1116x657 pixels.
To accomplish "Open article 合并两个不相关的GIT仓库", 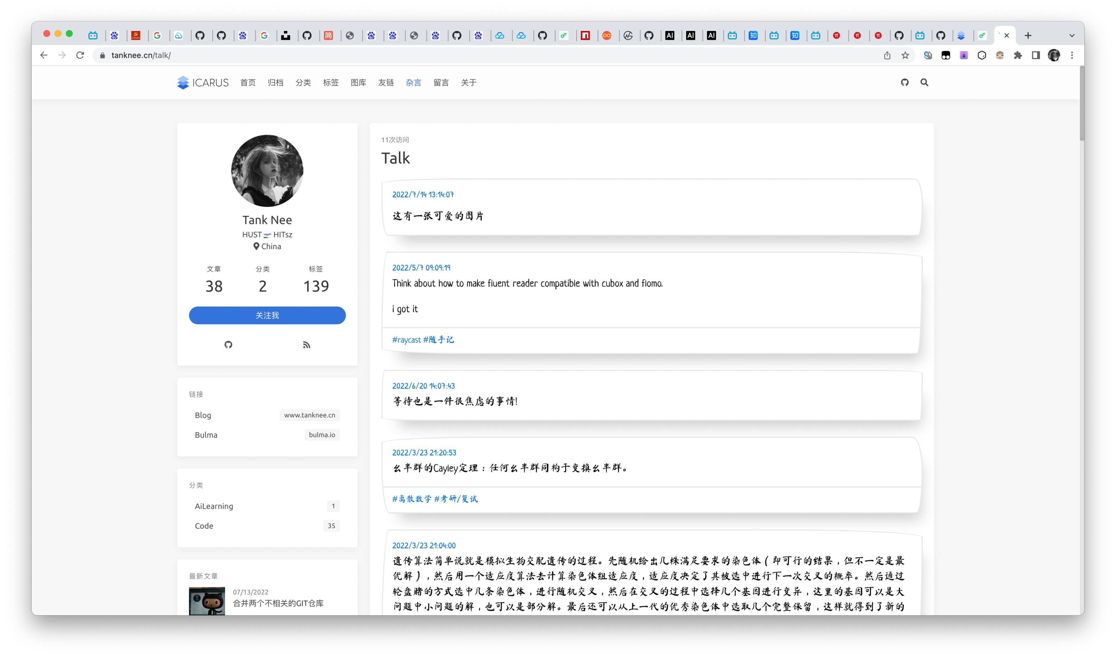I will tap(278, 604).
